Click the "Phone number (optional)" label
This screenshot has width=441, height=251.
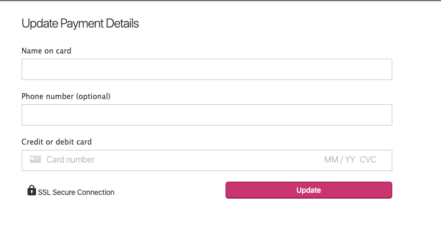66,96
